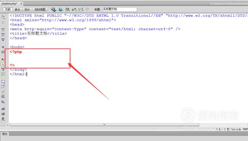Screen dimensions: 248x141
Task: Click the Indent Code sidebar icon
Action: [3, 109]
